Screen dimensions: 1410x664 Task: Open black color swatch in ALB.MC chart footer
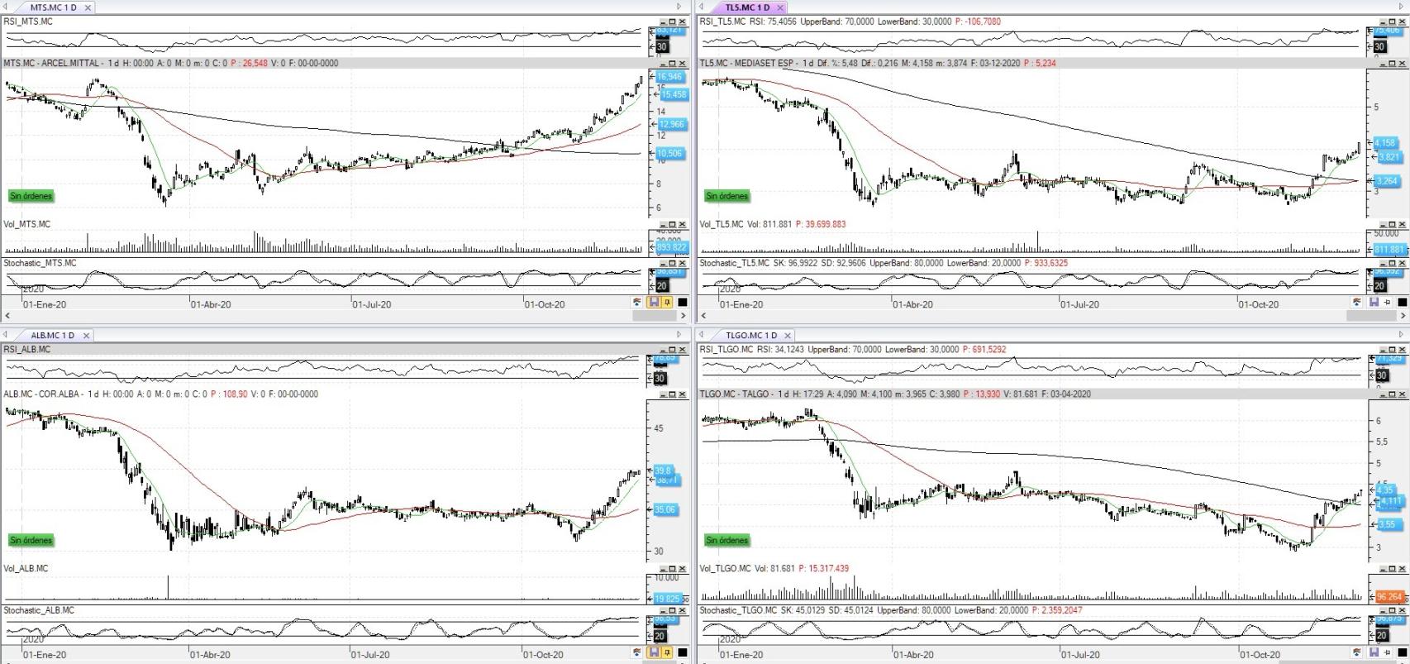(683, 652)
